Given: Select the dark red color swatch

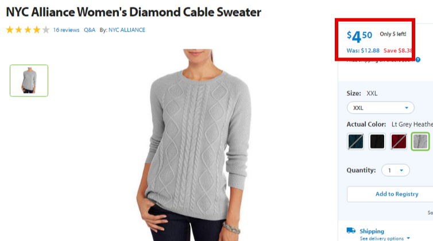Looking at the screenshot, I should pos(399,141).
